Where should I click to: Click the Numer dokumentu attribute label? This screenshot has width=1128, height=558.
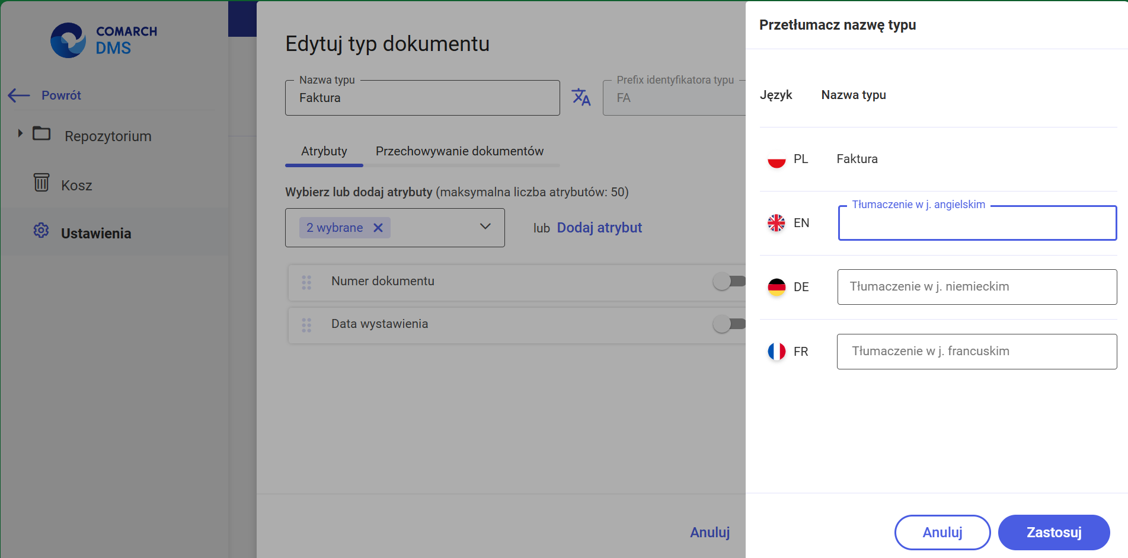click(383, 281)
